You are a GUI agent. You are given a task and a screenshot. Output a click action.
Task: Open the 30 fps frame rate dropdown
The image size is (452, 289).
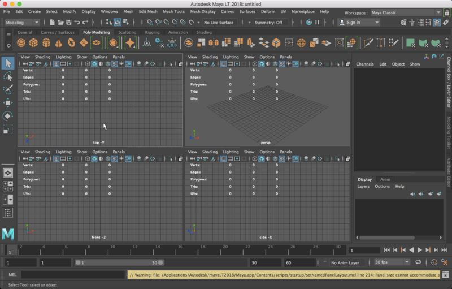392,262
